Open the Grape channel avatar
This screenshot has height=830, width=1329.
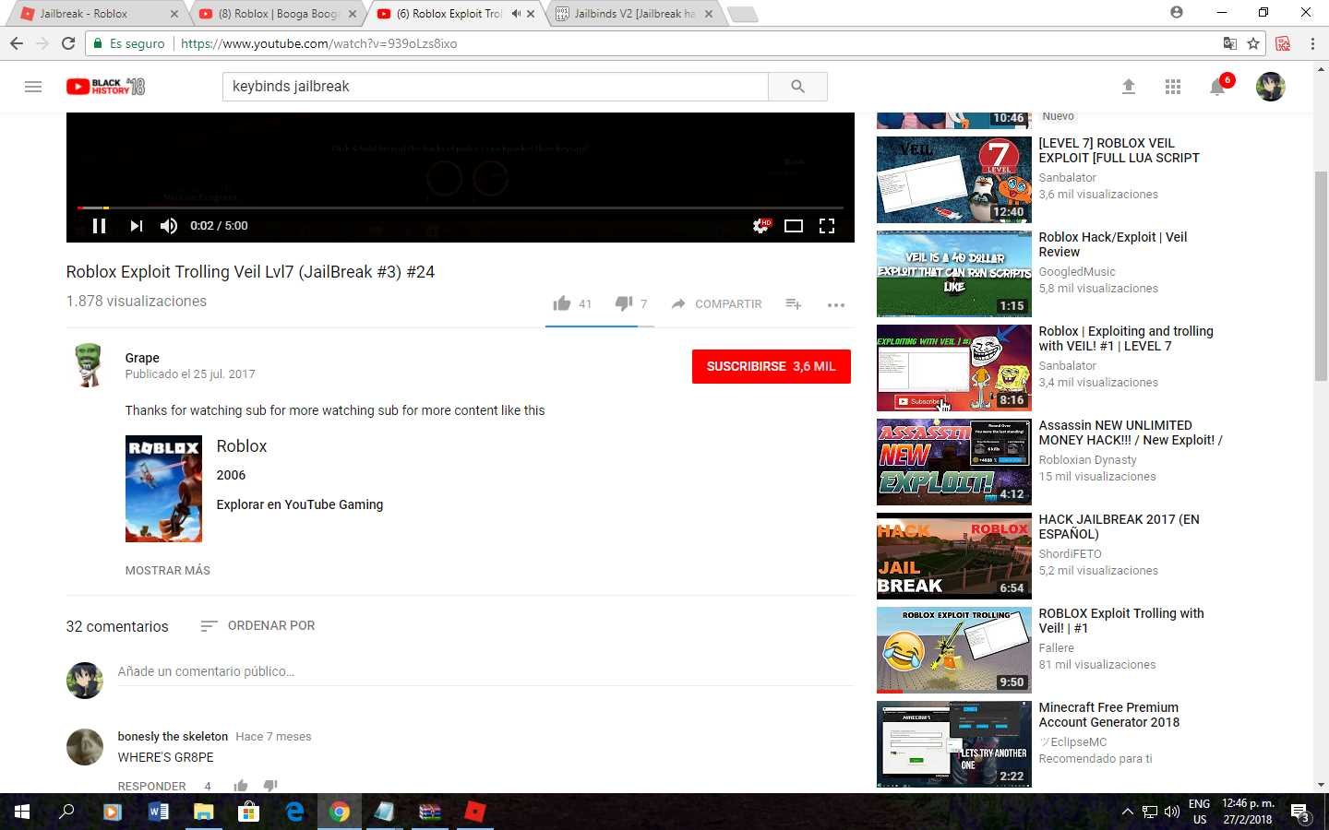pyautogui.click(x=88, y=365)
